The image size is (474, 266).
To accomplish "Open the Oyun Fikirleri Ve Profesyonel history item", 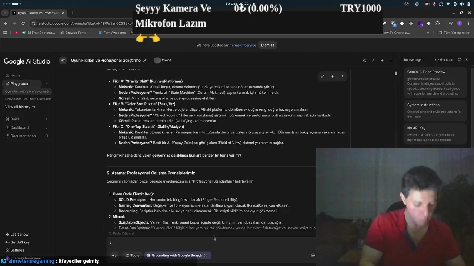I will [28, 92].
